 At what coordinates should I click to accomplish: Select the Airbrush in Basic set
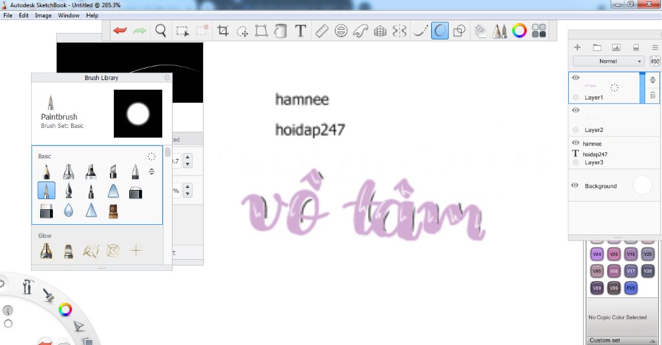[69, 172]
